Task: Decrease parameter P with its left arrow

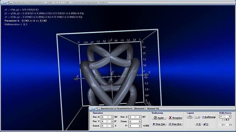Action: click(x=130, y=126)
